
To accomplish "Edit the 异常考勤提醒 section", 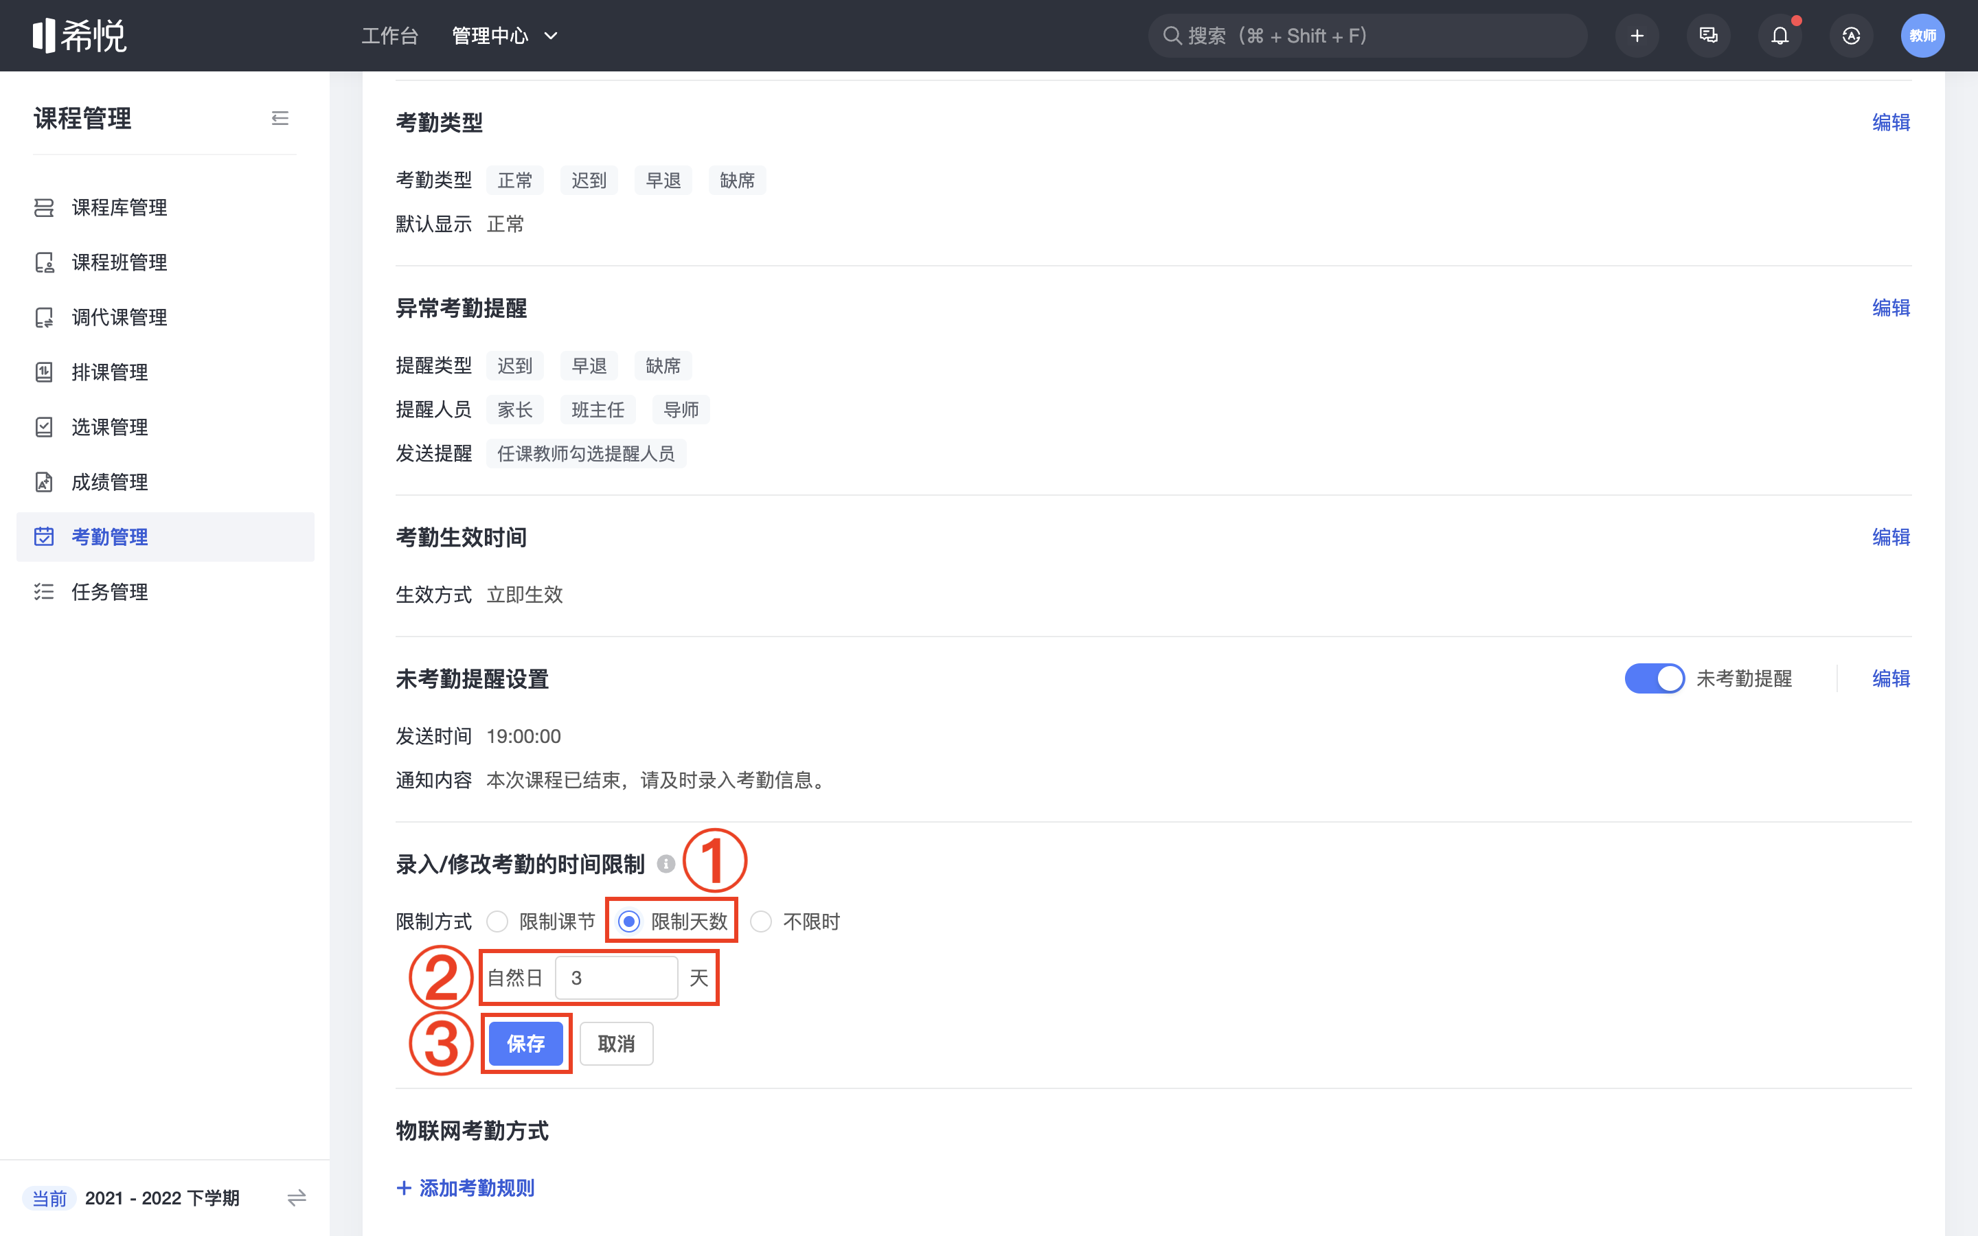I will pos(1891,308).
